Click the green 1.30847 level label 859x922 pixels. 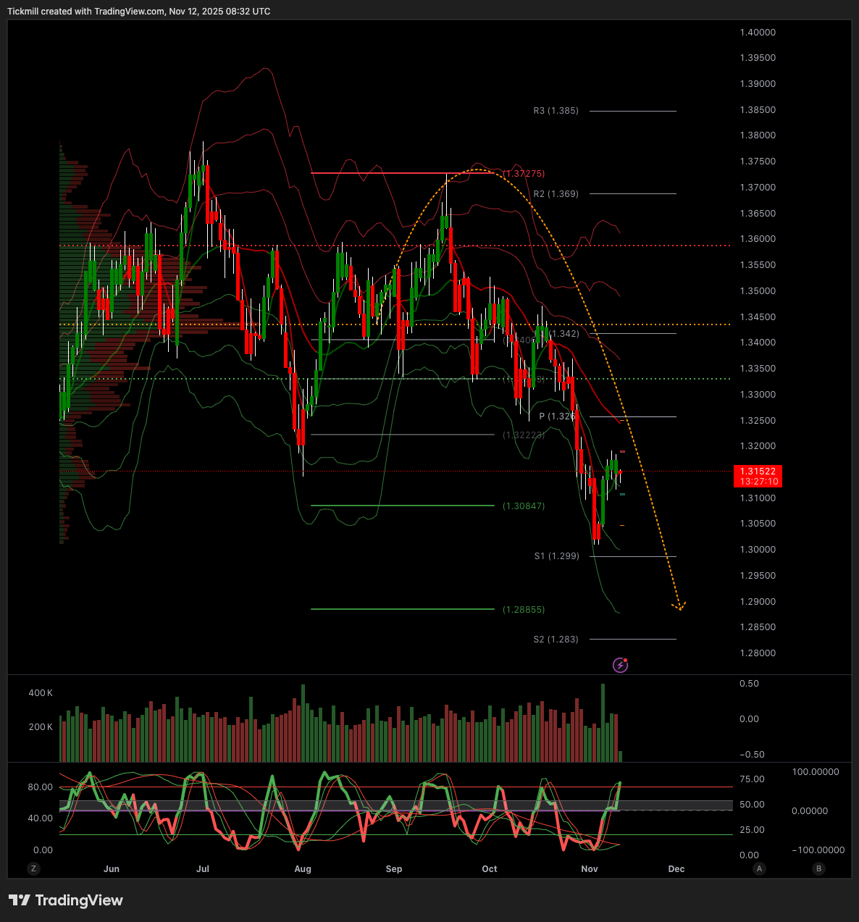click(x=524, y=506)
